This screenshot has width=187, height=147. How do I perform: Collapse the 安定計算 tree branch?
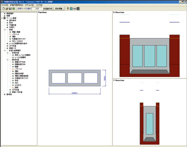click(x=7, y=53)
